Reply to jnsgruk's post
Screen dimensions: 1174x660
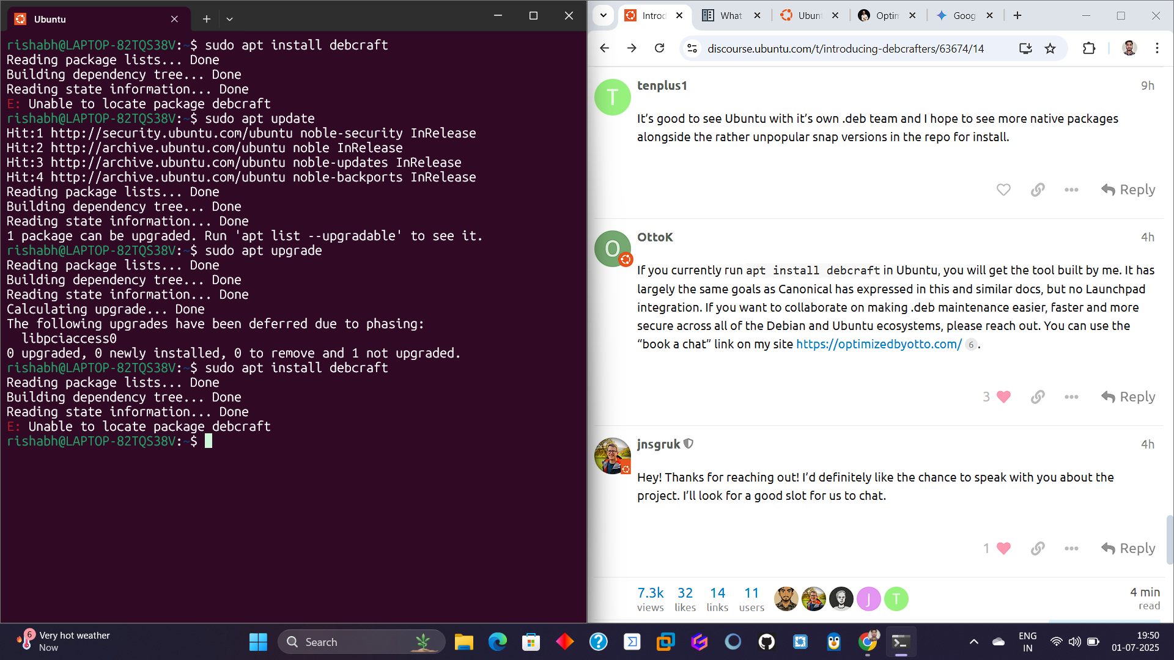pos(1129,548)
